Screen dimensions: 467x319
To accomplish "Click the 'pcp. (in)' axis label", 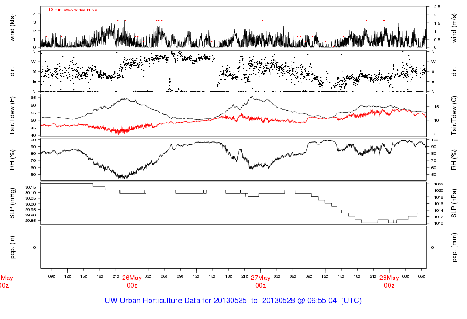I will [13, 247].
